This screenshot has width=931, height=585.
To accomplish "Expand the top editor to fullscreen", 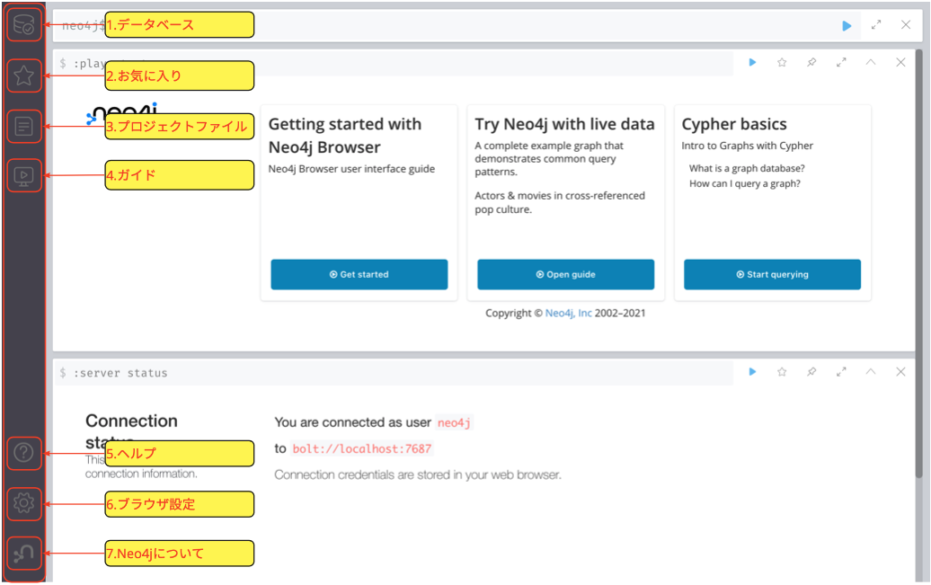I will click(x=876, y=26).
